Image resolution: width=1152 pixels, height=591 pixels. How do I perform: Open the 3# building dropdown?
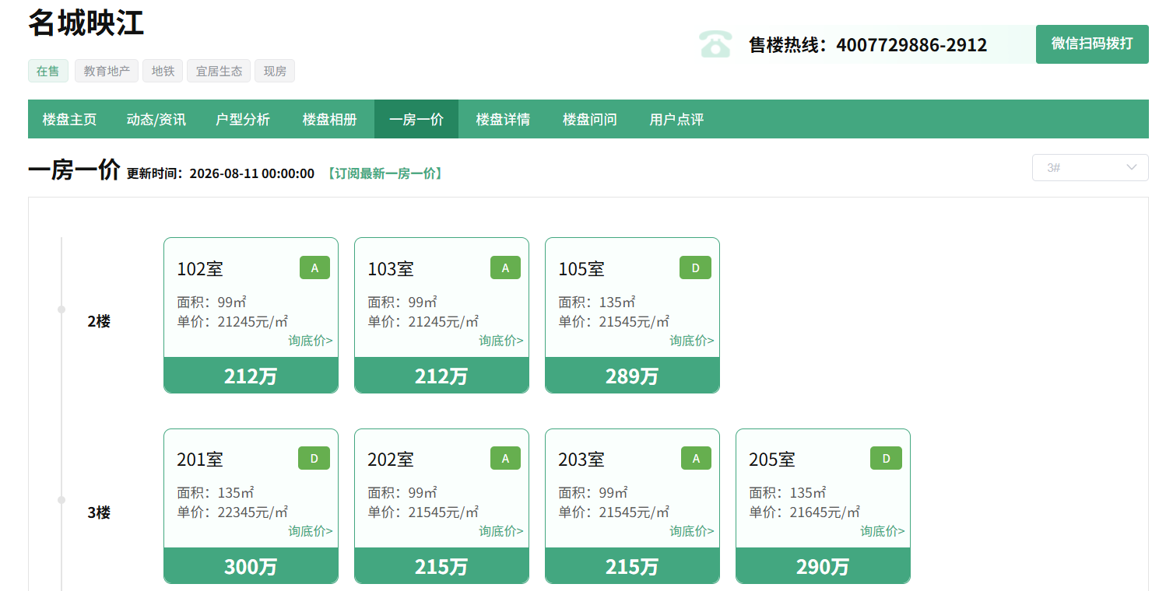[1090, 167]
